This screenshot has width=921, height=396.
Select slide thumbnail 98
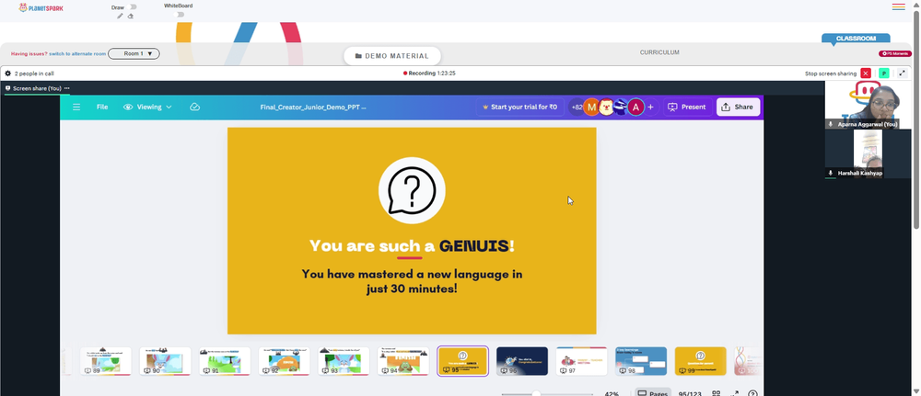tap(641, 361)
